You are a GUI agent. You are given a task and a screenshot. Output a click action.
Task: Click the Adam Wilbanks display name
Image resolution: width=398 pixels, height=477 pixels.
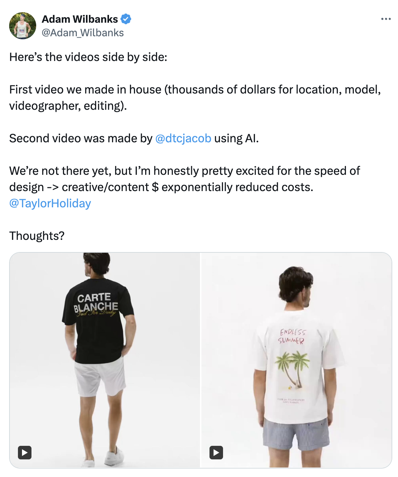tap(80, 19)
